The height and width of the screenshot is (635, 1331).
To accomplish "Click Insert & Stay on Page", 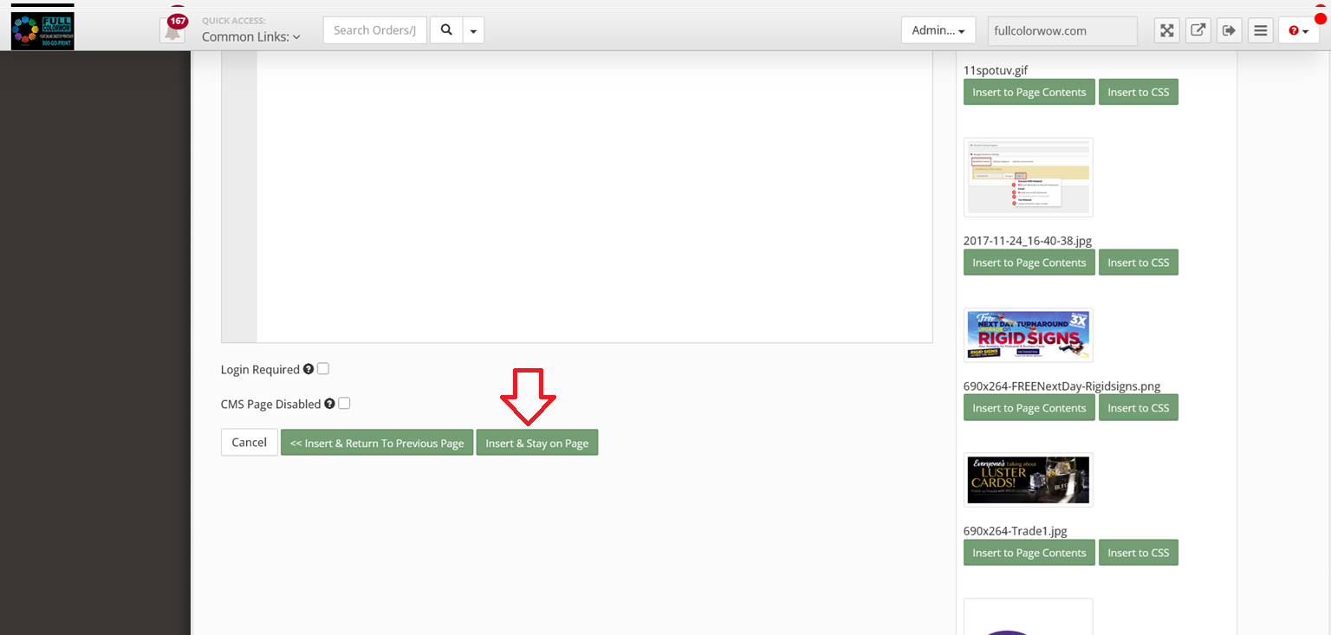I will 536,443.
